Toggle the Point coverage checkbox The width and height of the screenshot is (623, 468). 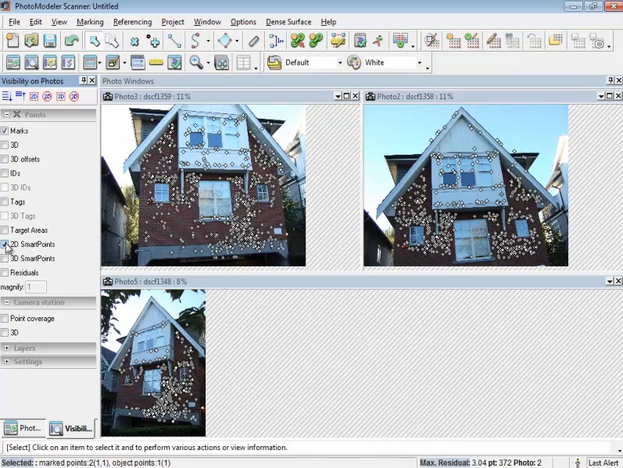click(x=5, y=319)
